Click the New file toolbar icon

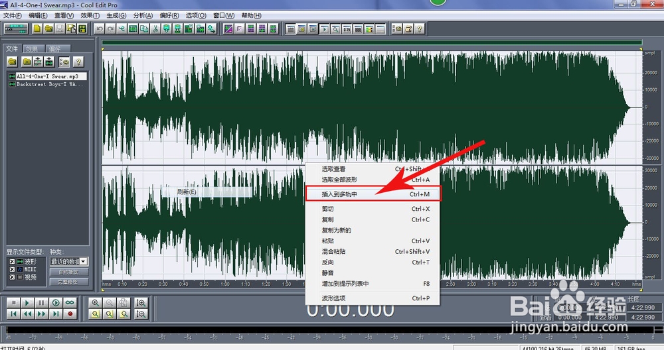pos(37,29)
